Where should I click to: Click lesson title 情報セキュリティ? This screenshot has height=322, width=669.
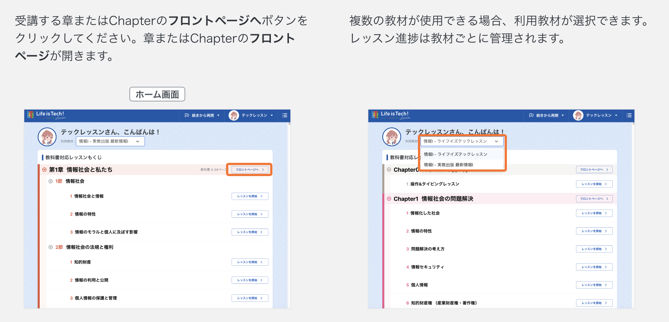coord(427,267)
